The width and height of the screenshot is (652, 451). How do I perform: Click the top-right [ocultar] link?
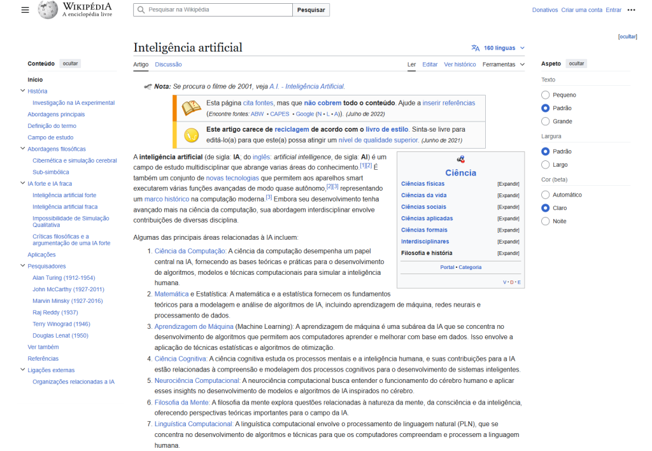coord(627,36)
